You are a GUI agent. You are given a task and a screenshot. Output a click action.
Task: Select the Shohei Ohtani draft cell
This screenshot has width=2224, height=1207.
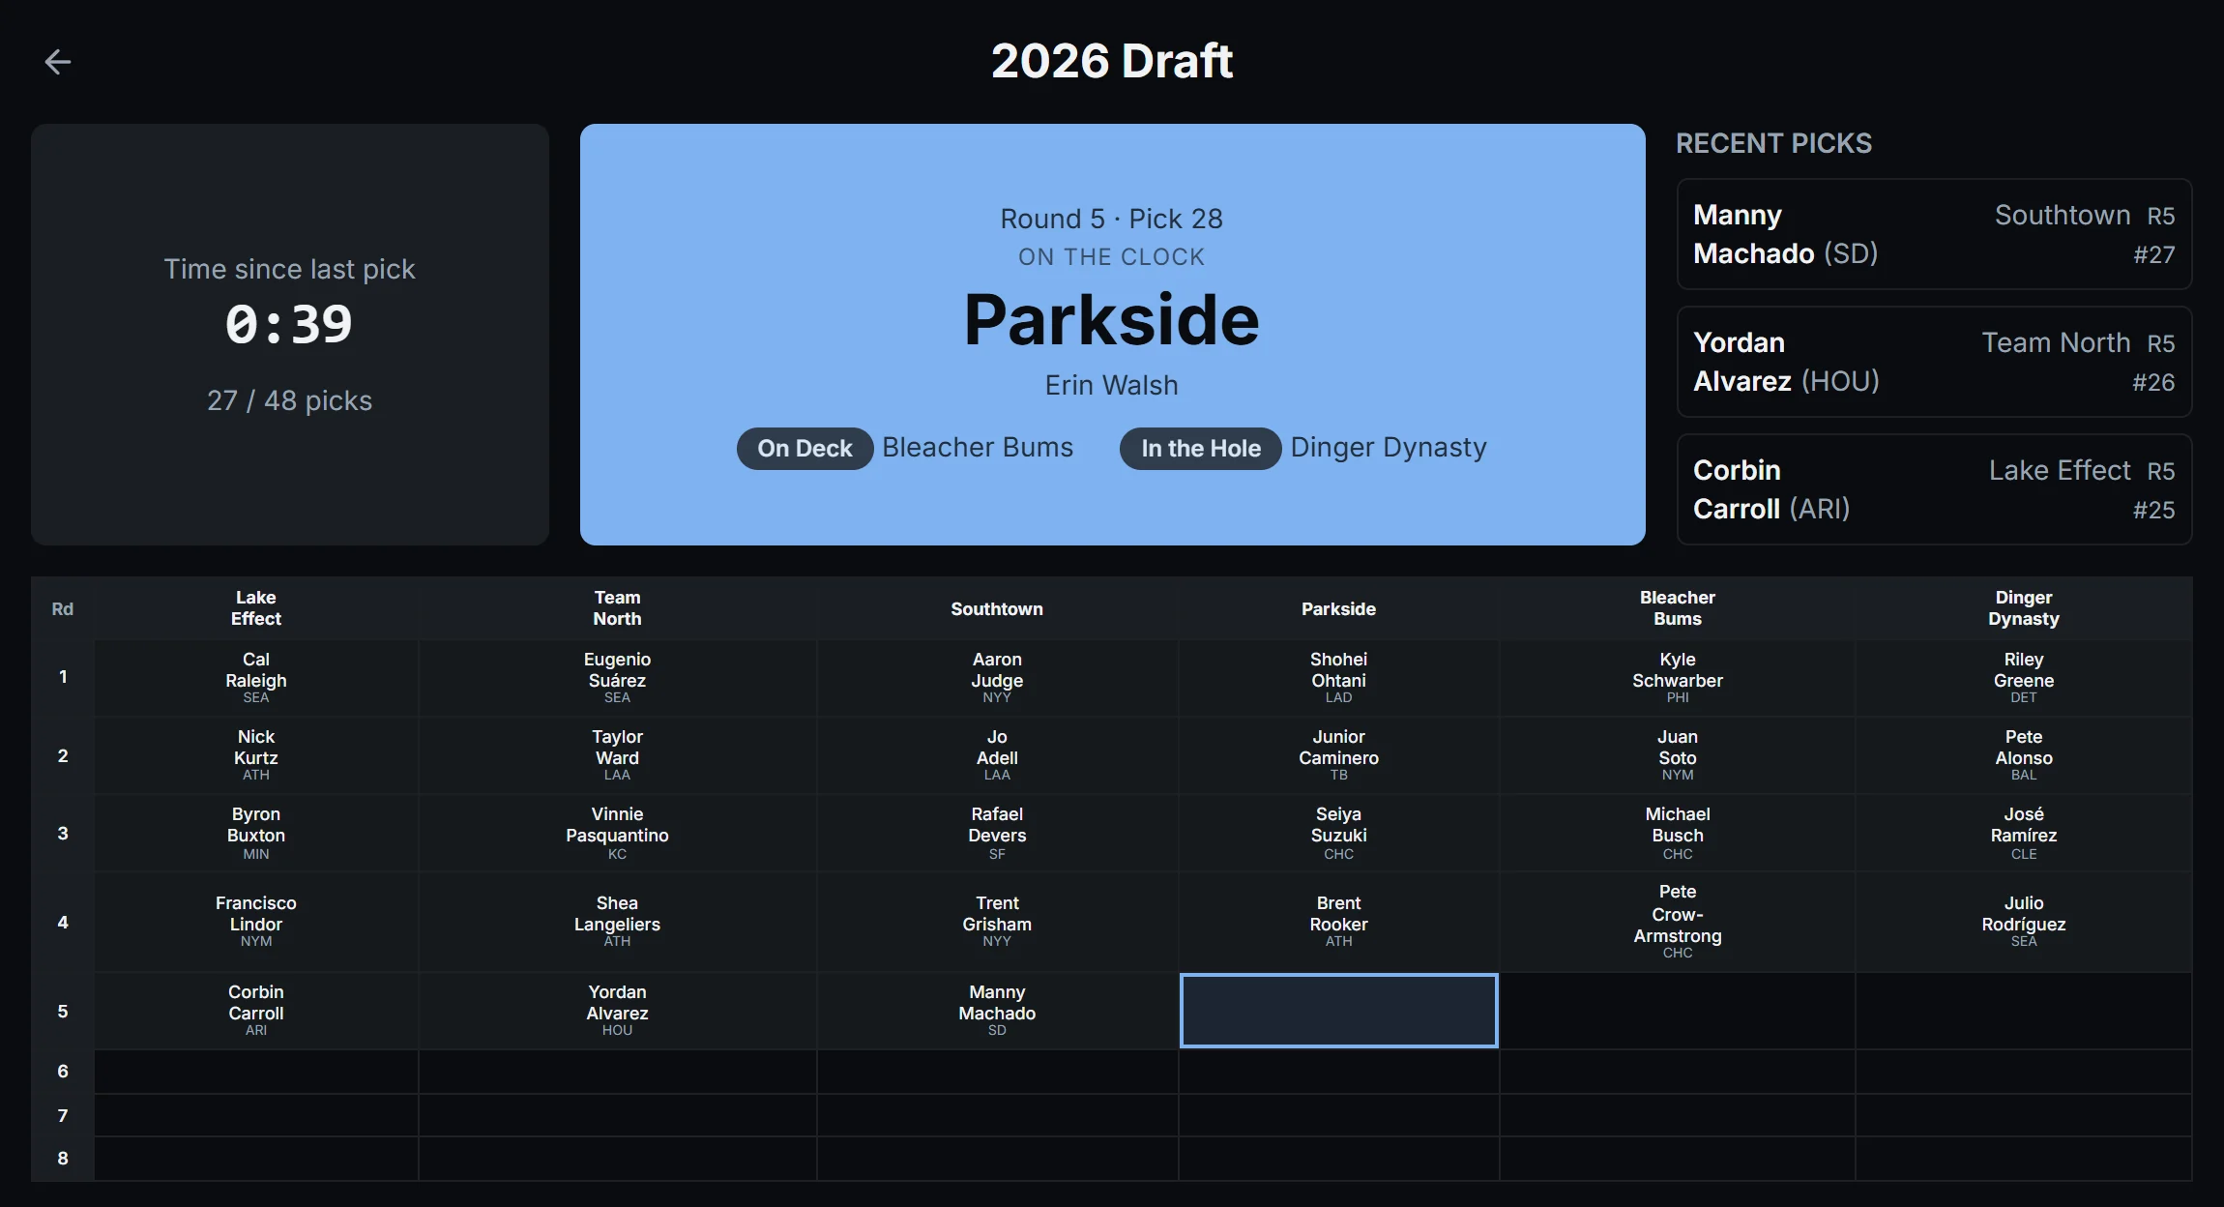tap(1338, 677)
